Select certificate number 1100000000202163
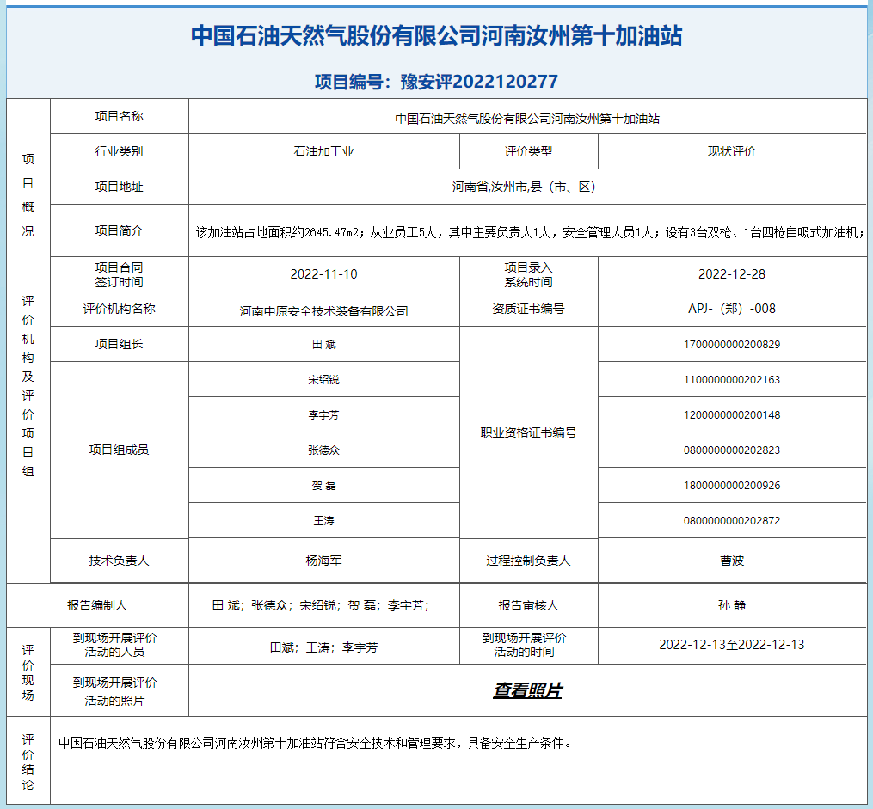 732,379
